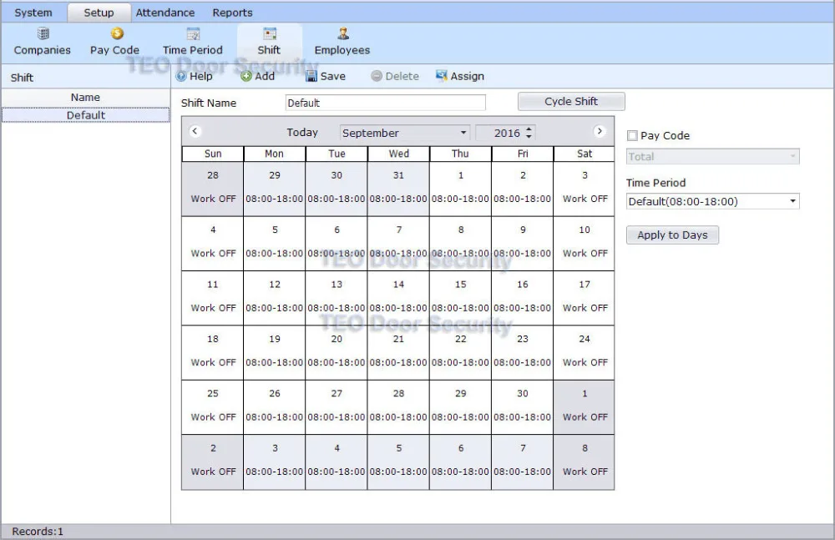This screenshot has width=835, height=540.
Task: Switch to the Setup tab
Action: 99,13
